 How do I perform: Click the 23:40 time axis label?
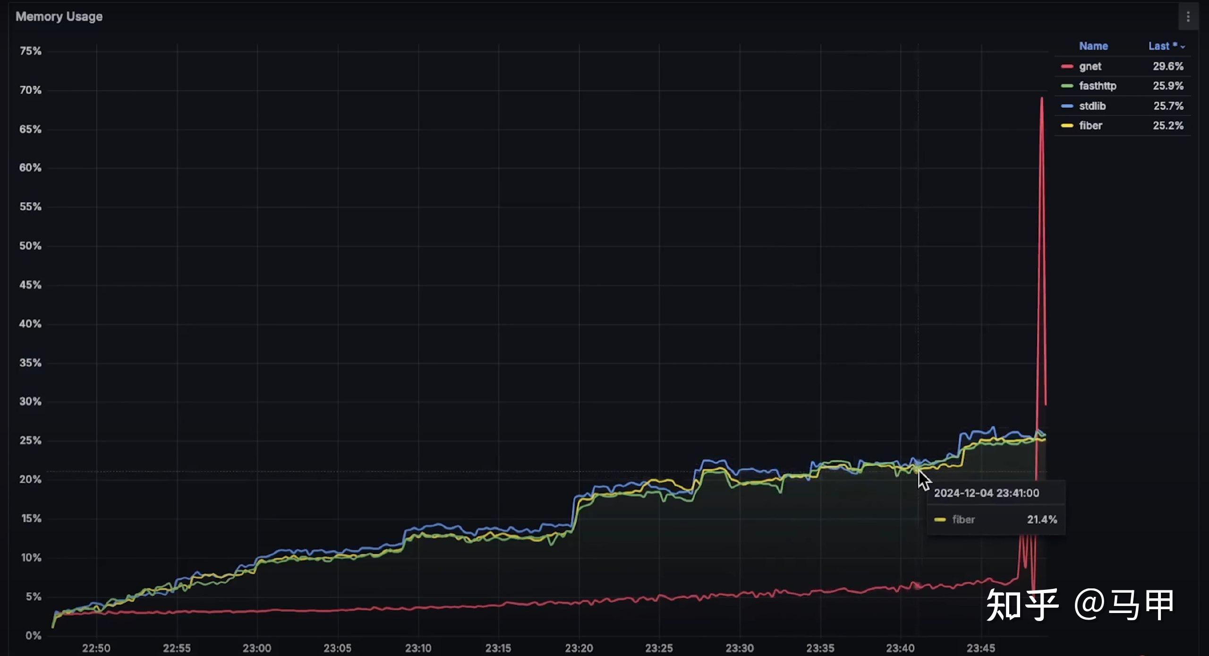(900, 648)
